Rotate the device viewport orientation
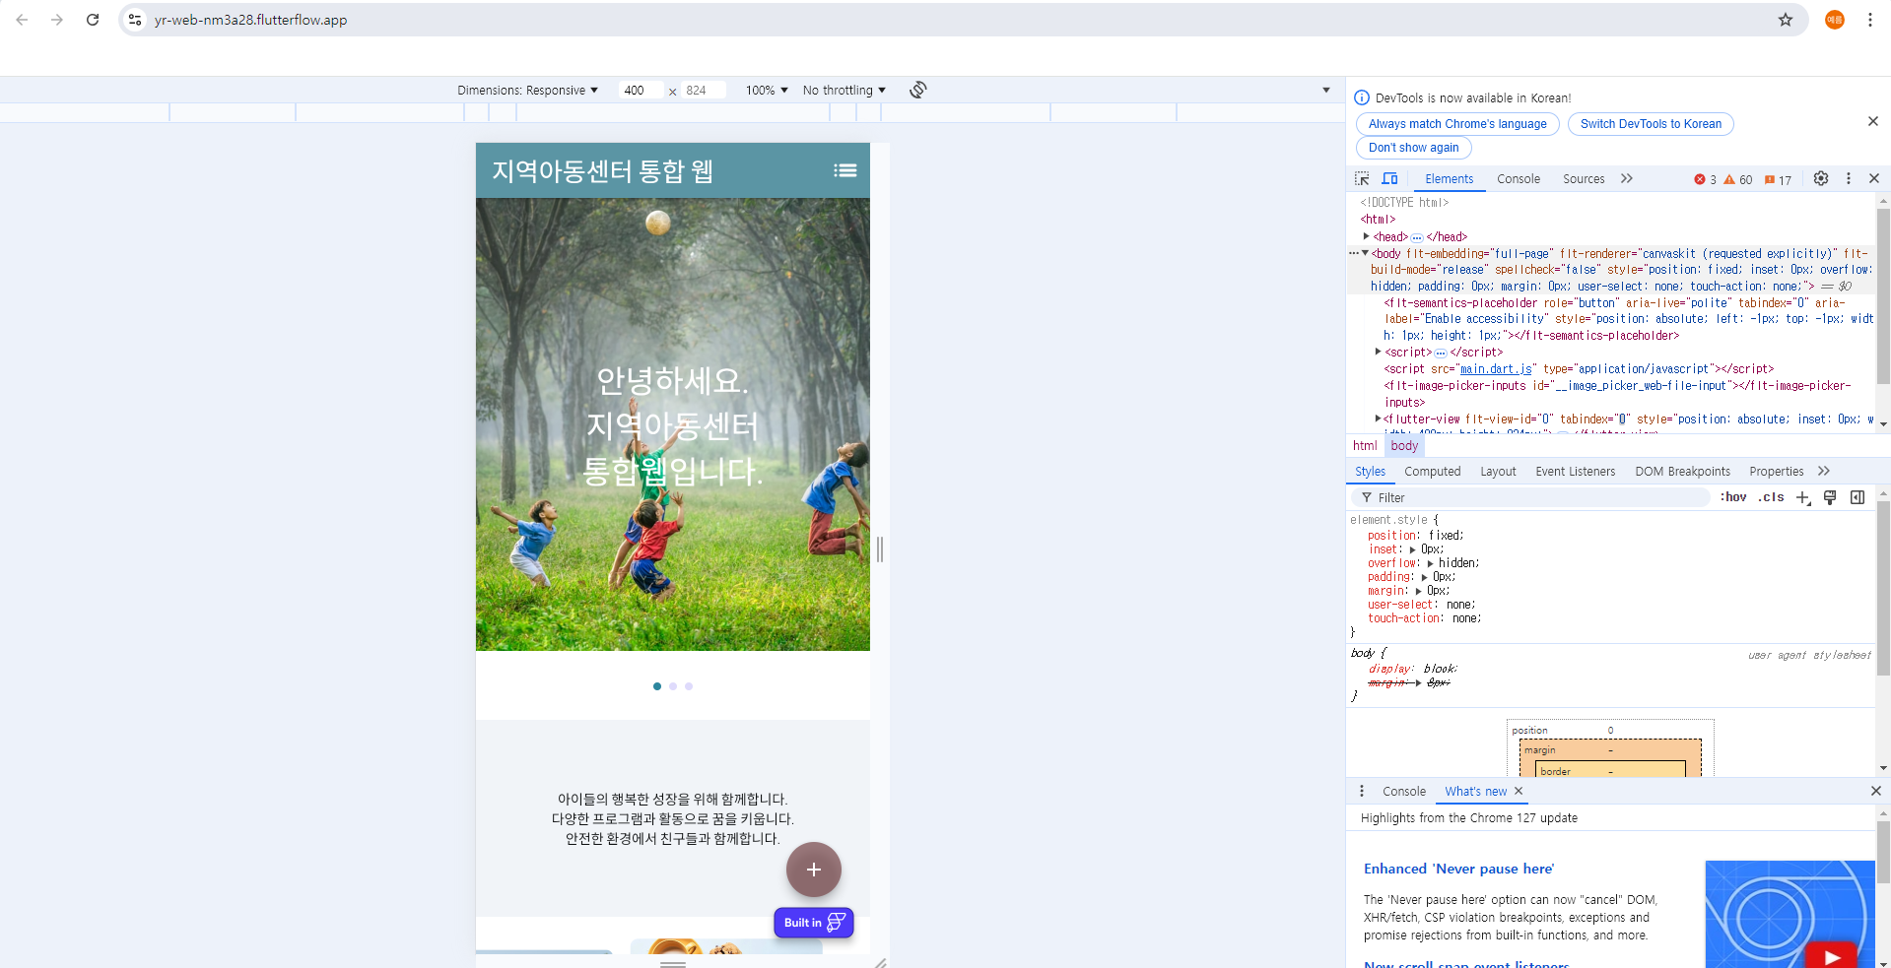 coord(918,90)
